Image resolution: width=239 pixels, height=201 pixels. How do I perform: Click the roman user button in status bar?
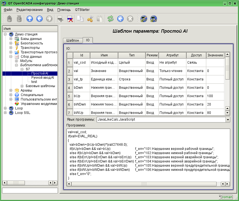point(227,197)
